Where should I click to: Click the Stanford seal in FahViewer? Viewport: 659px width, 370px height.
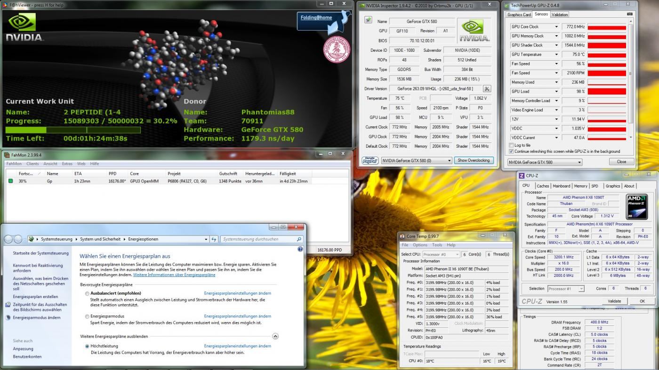pyautogui.click(x=336, y=49)
